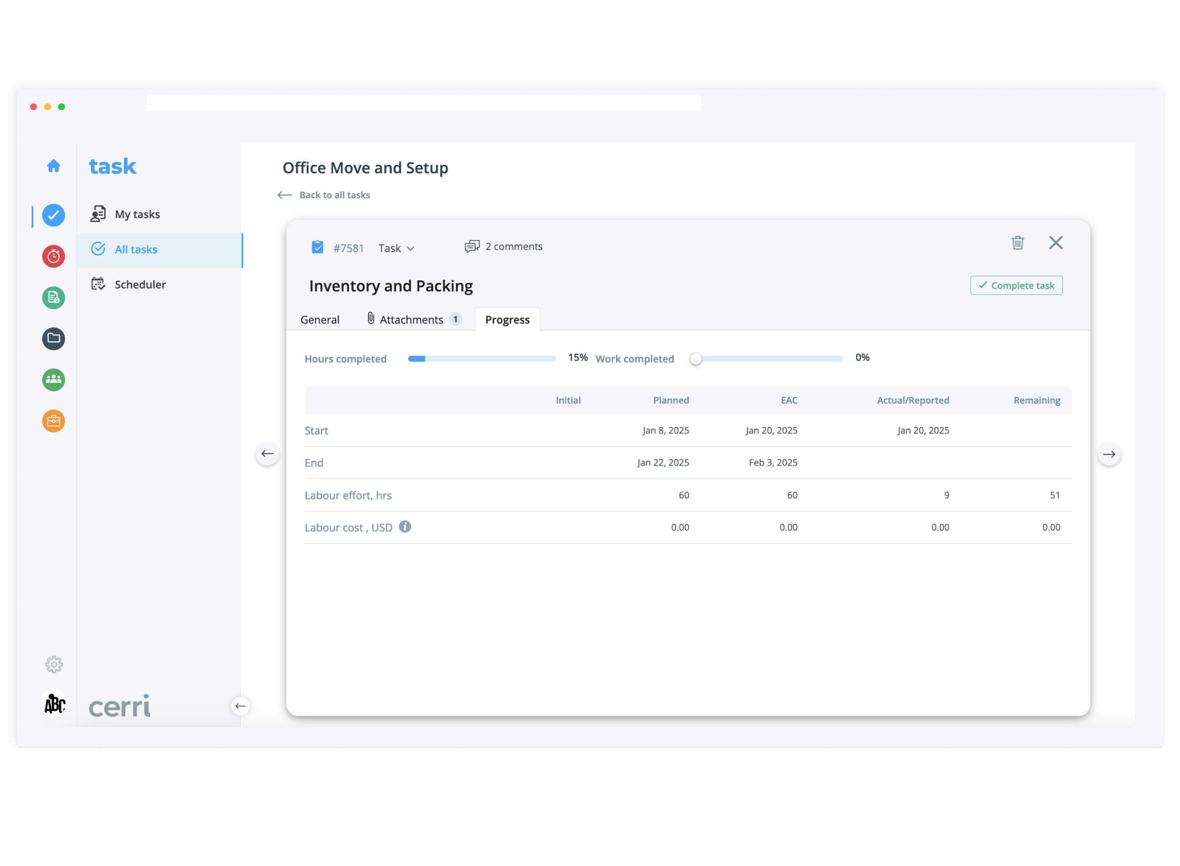Open the Attachments tab

[x=413, y=320]
